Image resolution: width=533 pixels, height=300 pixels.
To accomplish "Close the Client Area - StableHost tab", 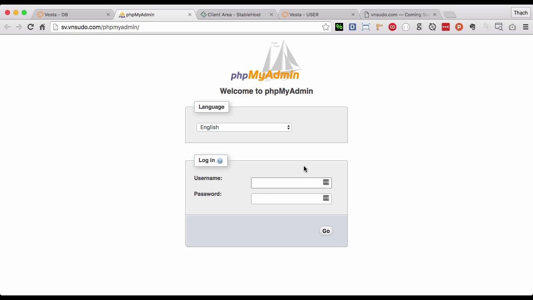I will [x=271, y=15].
